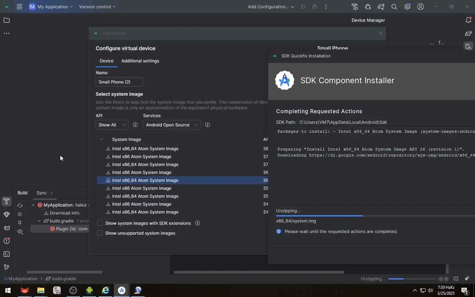
Task: Click horizontal scrollbar under Build panel
Action: (64, 272)
